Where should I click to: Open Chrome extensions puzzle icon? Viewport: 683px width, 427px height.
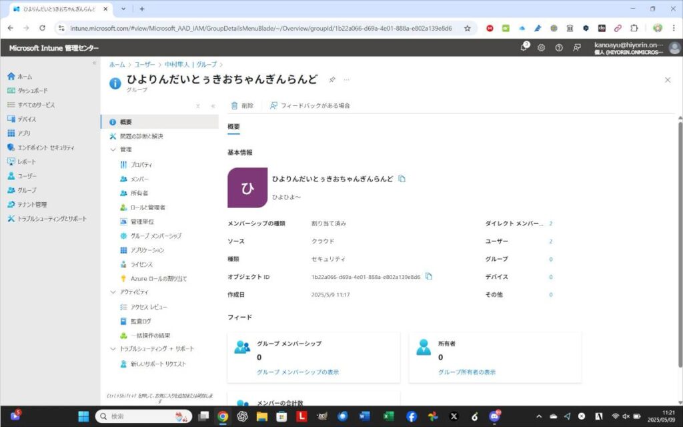[x=634, y=28]
